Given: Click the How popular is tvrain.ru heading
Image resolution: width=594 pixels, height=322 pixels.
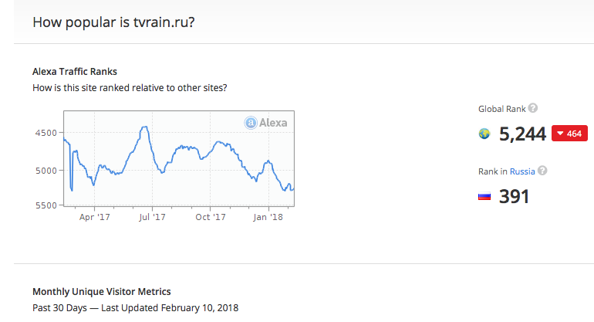Looking at the screenshot, I should tap(113, 22).
